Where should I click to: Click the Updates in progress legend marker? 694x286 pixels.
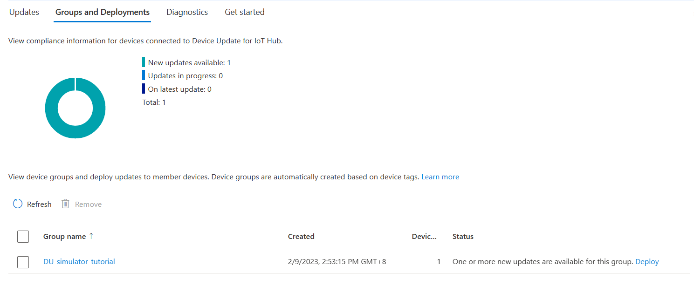[x=144, y=75]
